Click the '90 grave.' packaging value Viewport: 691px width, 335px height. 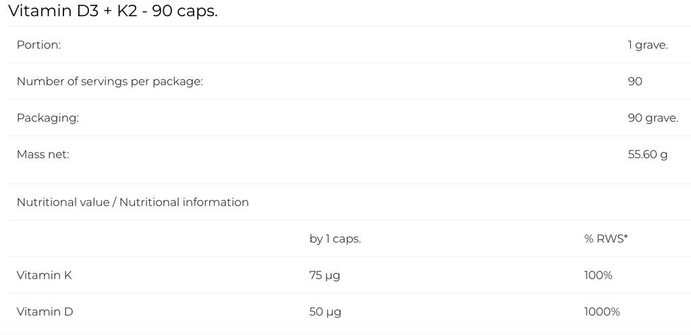653,118
